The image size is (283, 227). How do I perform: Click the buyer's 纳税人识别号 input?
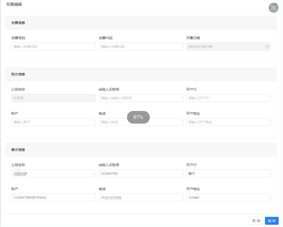[x=141, y=98]
